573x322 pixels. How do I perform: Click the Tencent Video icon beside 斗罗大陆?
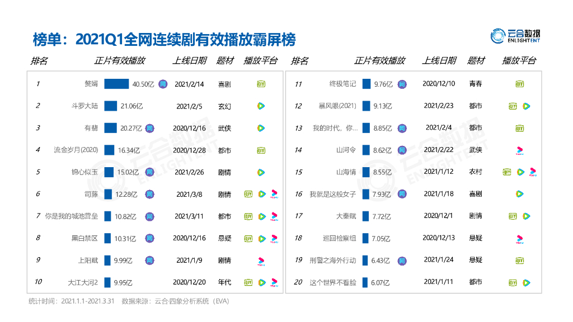pyautogui.click(x=261, y=106)
